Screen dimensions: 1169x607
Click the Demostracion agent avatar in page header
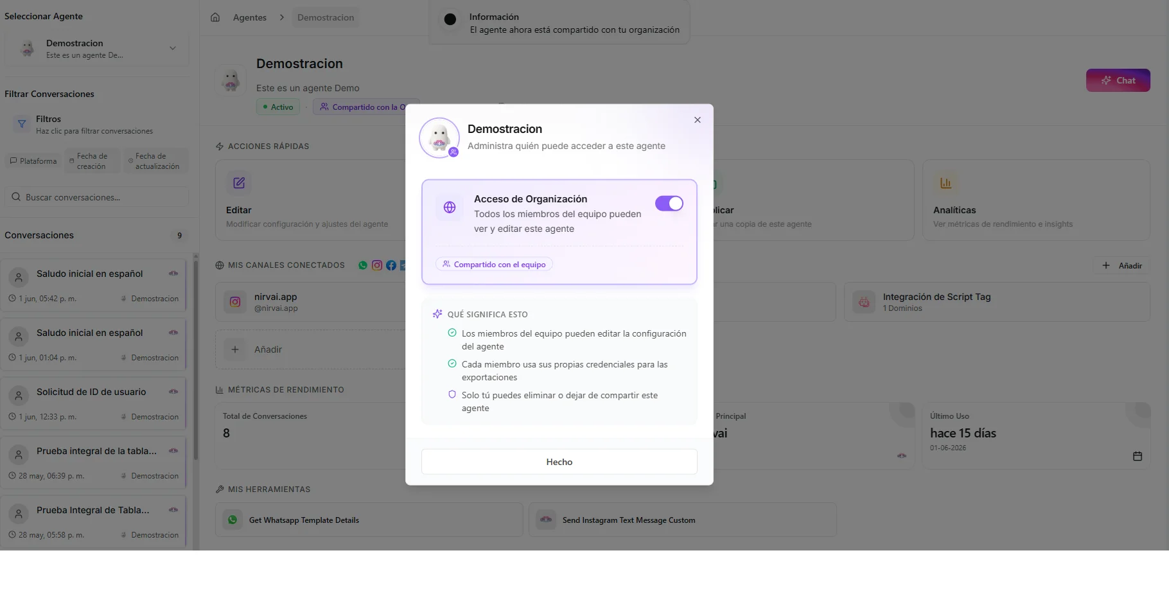(x=231, y=80)
